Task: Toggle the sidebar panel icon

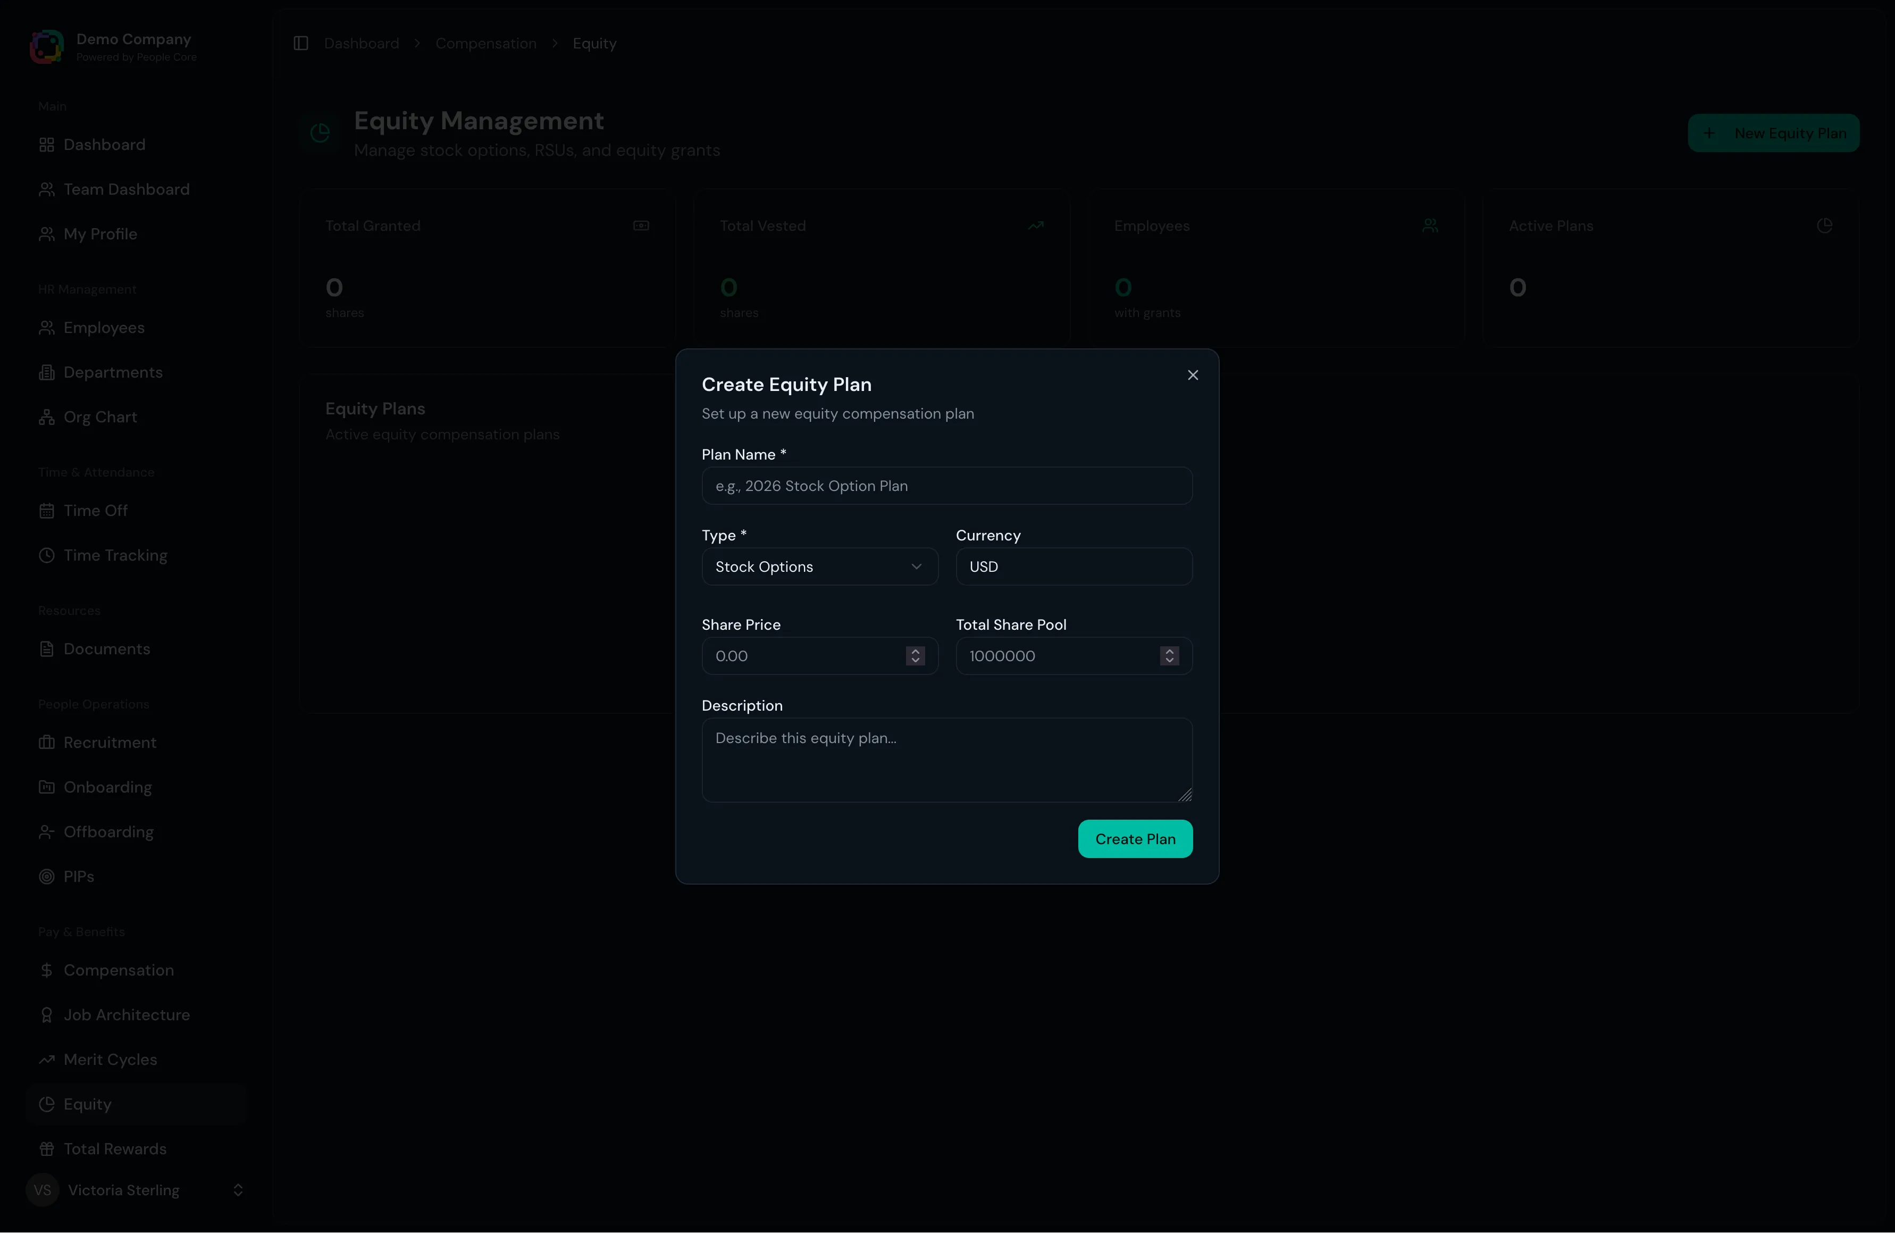Action: pos(301,43)
